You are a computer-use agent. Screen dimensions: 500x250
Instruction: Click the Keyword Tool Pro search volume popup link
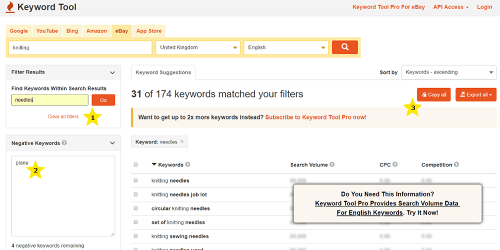387,208
